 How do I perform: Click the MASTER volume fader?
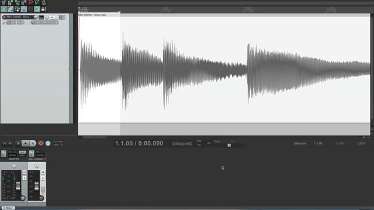18,186
